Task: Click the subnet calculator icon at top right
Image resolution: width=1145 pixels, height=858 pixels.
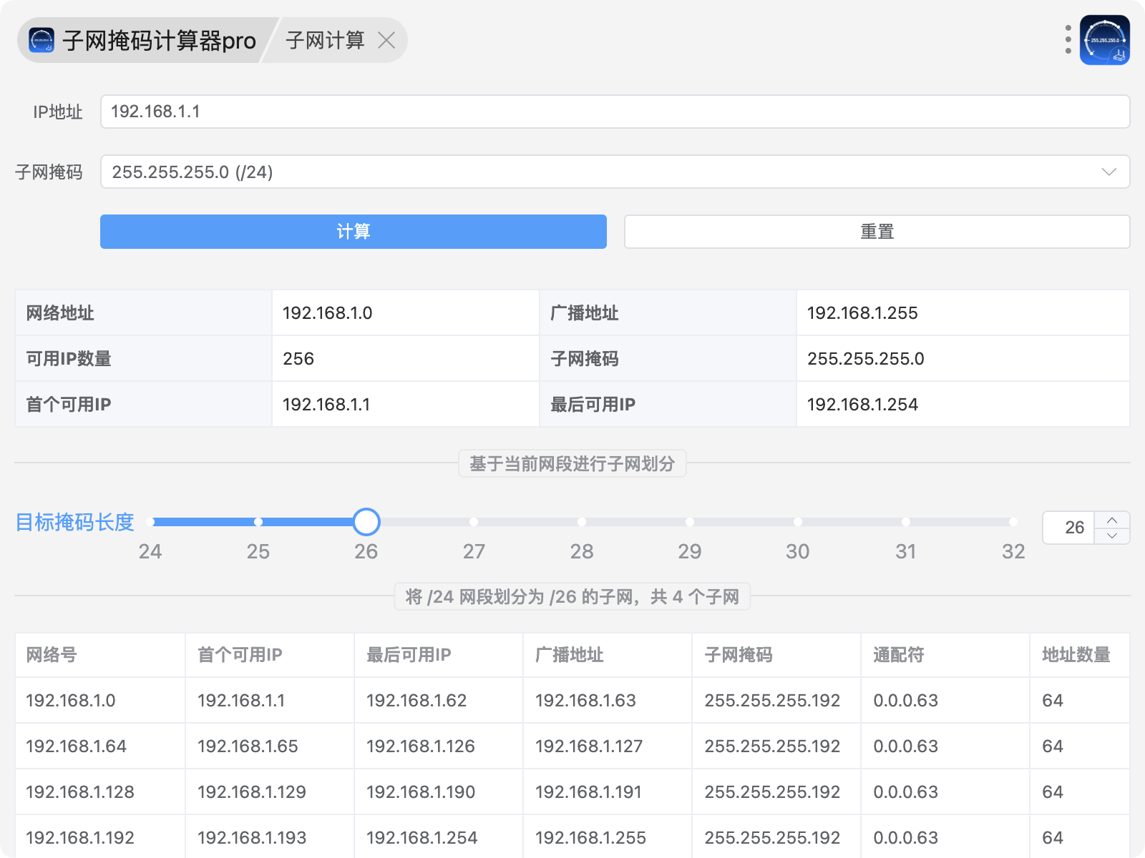Action: coord(1104,40)
